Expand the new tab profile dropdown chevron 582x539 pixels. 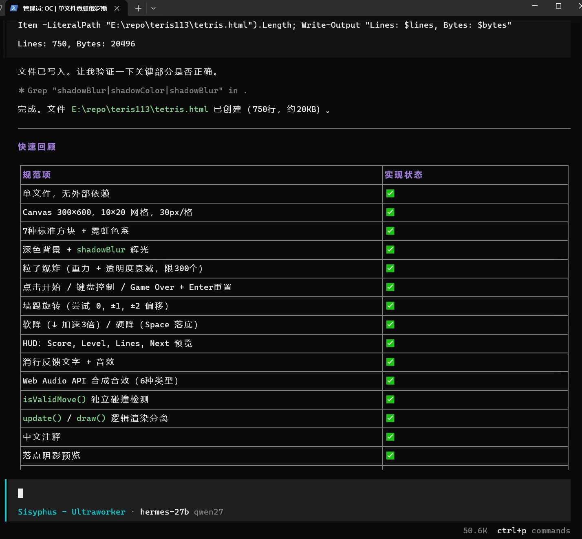(x=153, y=8)
